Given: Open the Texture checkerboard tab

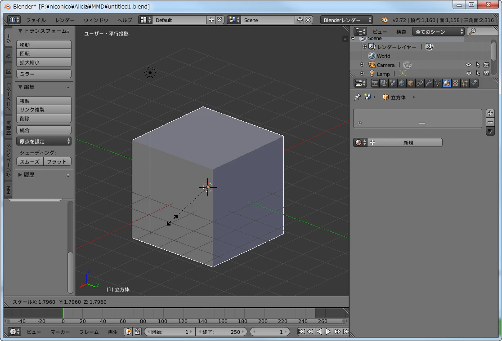Looking at the screenshot, I should point(455,83).
